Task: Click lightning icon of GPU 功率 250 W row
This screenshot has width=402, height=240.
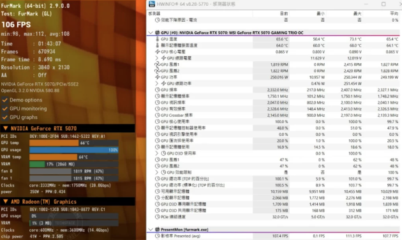Action: coord(158,77)
